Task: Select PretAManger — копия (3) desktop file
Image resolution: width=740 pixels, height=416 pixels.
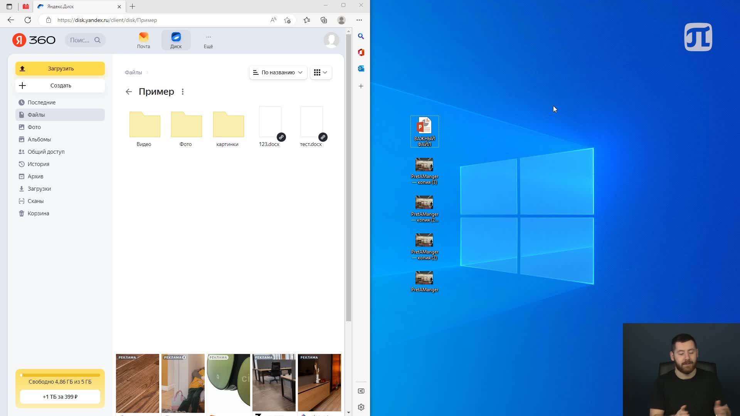Action: (x=424, y=171)
